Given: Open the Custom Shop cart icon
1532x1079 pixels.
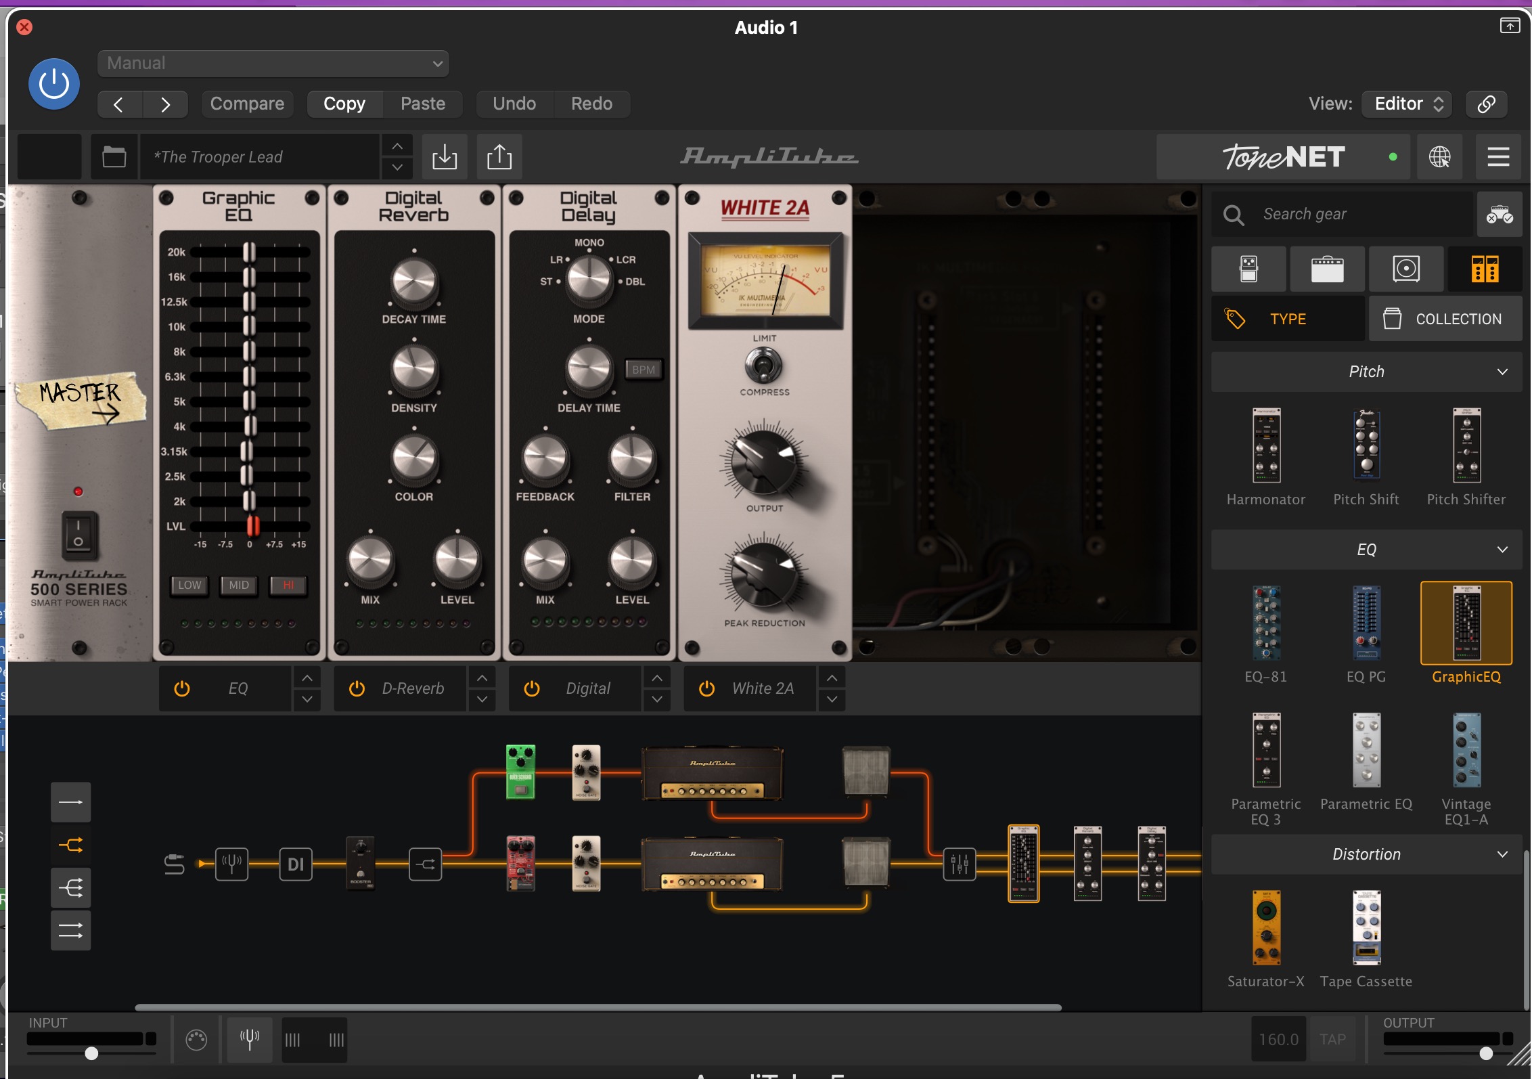Looking at the screenshot, I should point(1500,215).
